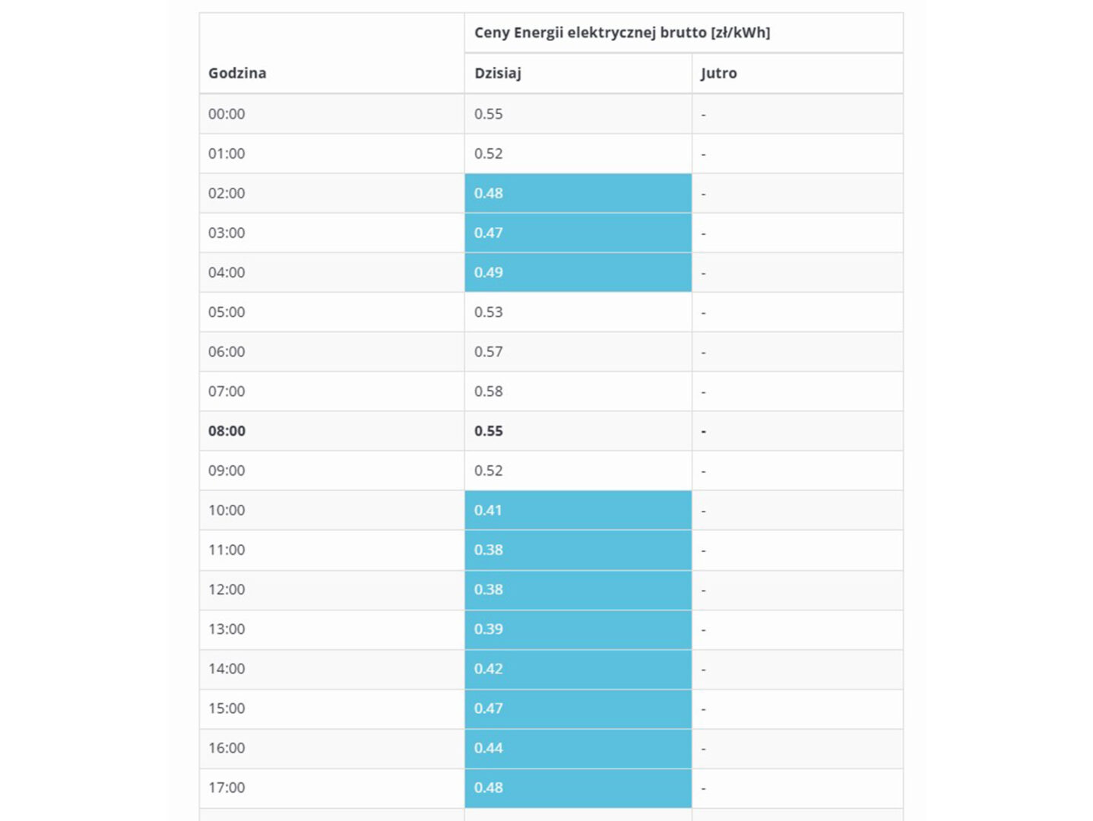Select highlighted 0.39 price at 13:00
1093x821 pixels.
pyautogui.click(x=489, y=629)
